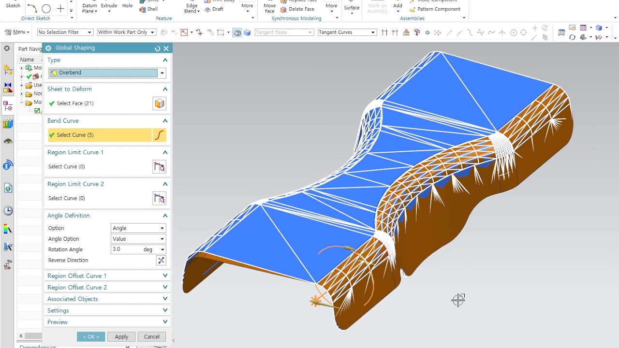The height and width of the screenshot is (348, 619).
Task: Click the rotate view refresh icon
Action: [572, 37]
